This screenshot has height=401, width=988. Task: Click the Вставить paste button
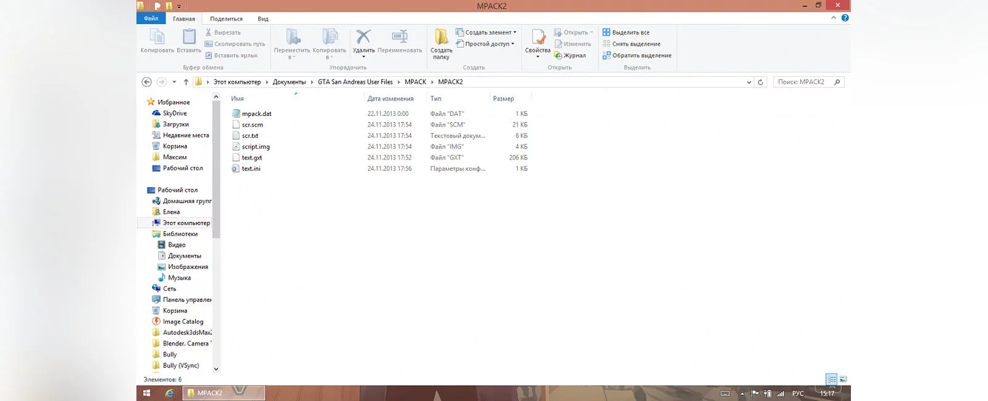(x=189, y=41)
